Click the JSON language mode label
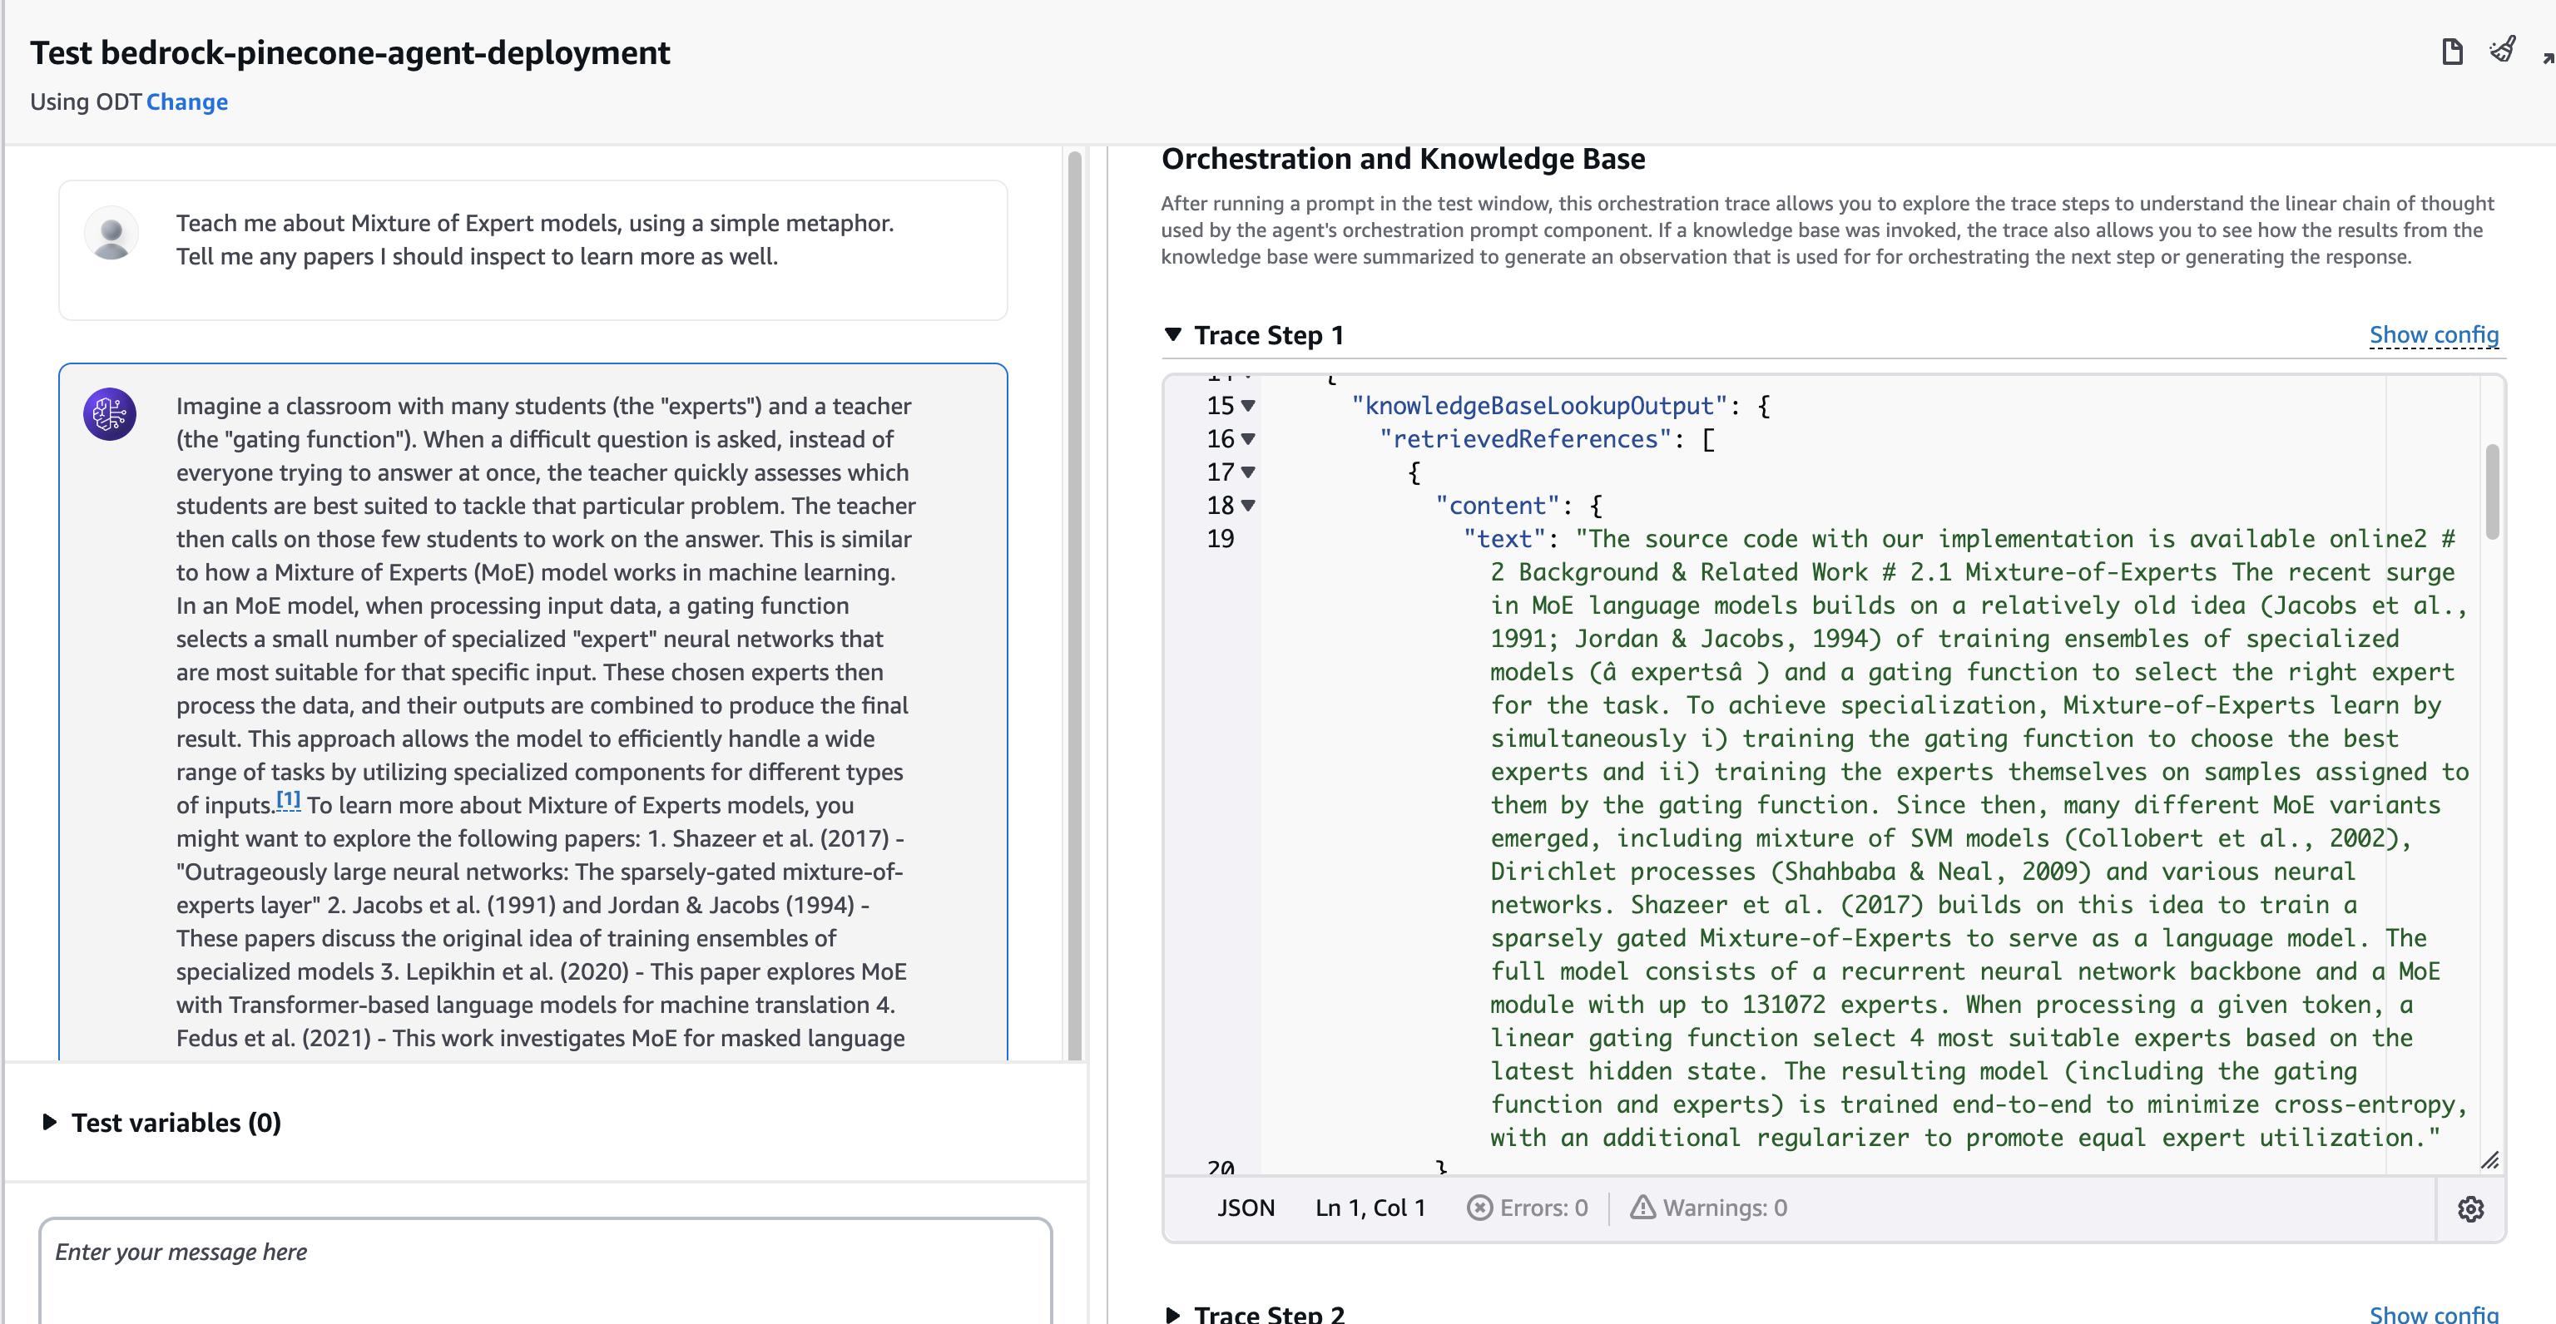The width and height of the screenshot is (2556, 1324). (x=1246, y=1208)
